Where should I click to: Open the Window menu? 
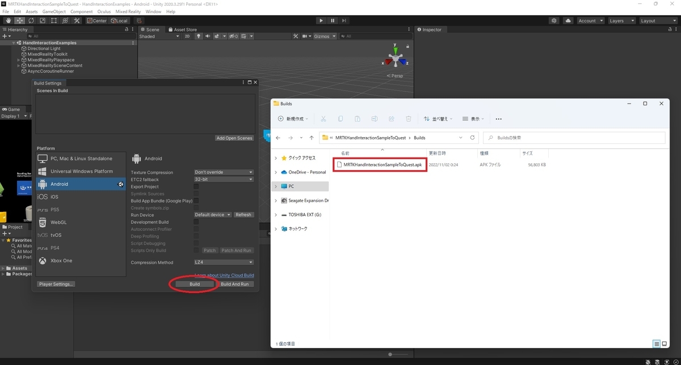[x=153, y=11]
